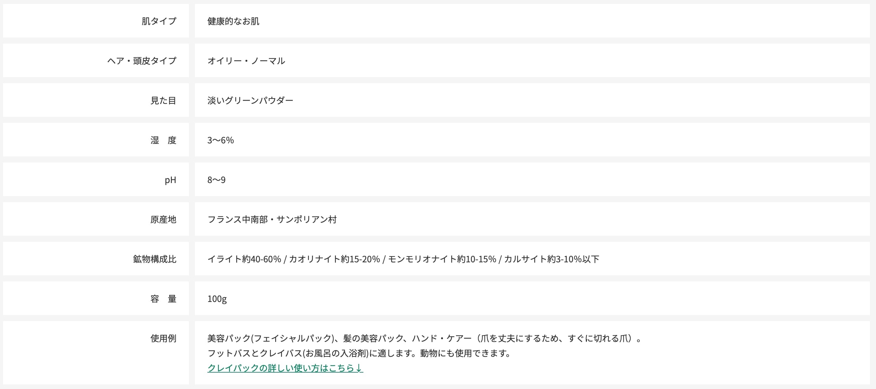876x389 pixels.
Task: Click the フットバスとクレイバス description line
Action: tap(359, 353)
